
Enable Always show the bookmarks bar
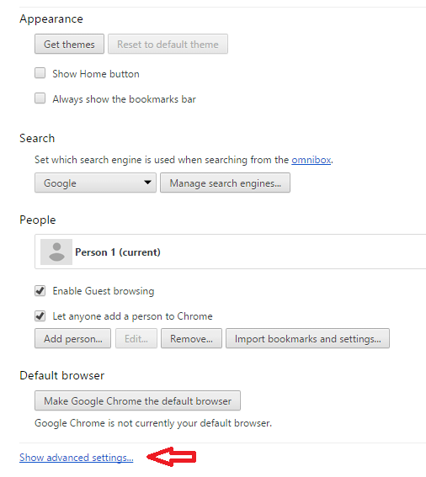click(40, 98)
